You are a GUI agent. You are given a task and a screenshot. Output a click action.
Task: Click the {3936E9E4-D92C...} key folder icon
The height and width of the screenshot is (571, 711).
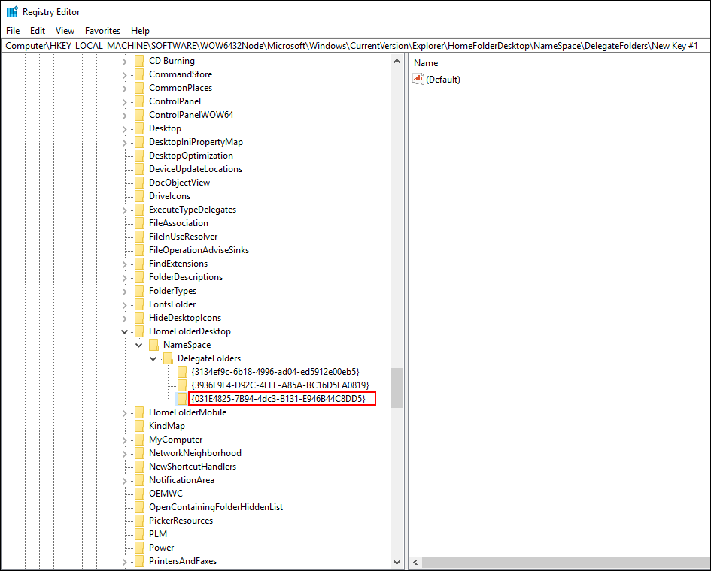[182, 385]
